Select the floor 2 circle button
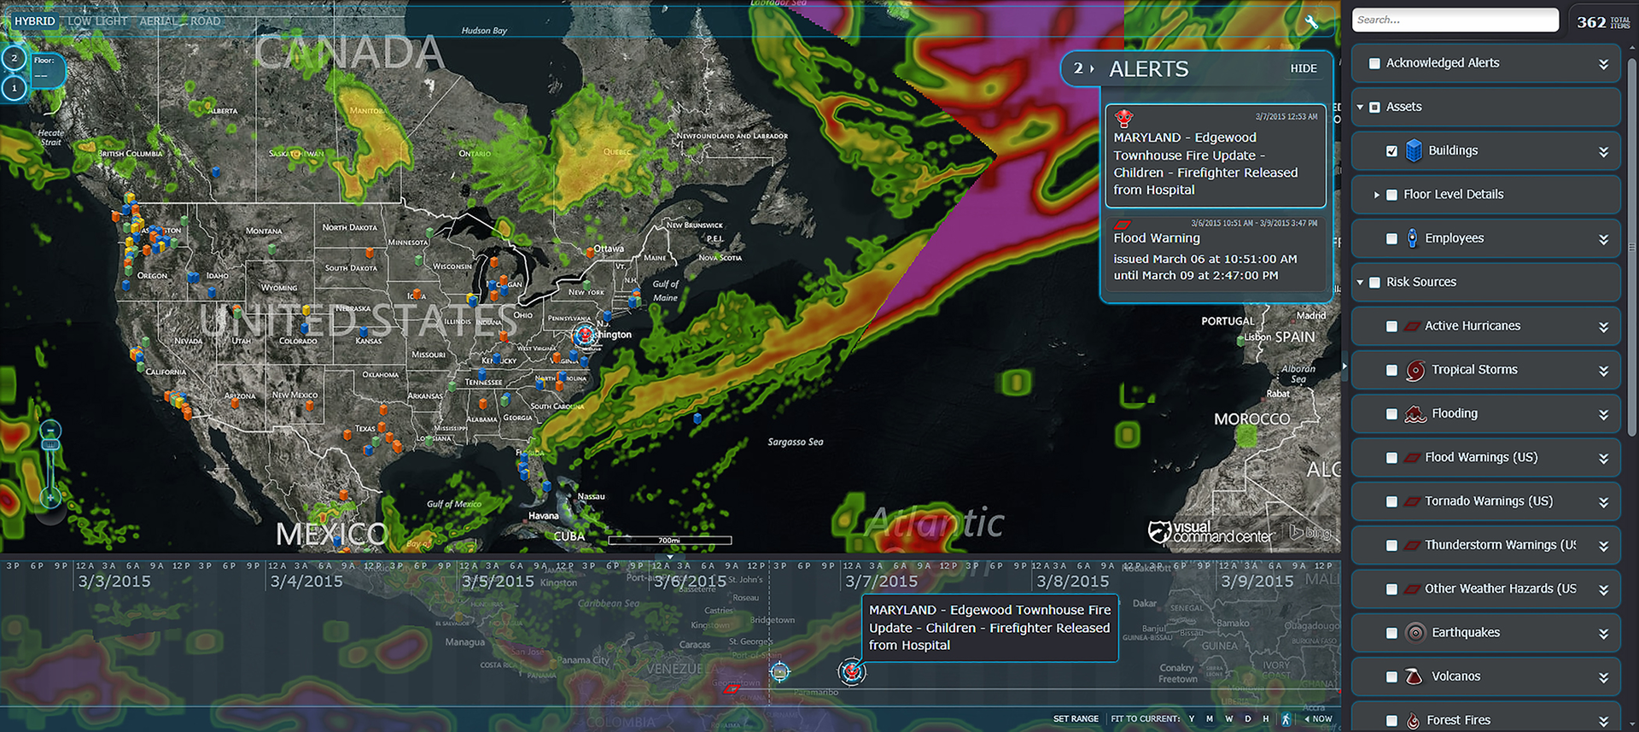Image resolution: width=1639 pixels, height=732 pixels. click(x=15, y=58)
